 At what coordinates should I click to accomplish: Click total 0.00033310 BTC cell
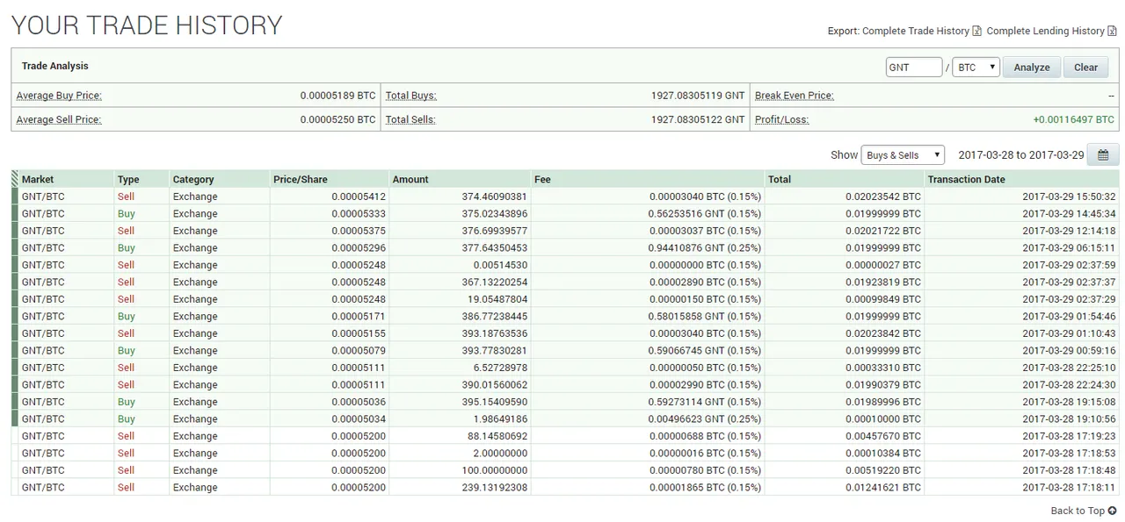pyautogui.click(x=883, y=368)
